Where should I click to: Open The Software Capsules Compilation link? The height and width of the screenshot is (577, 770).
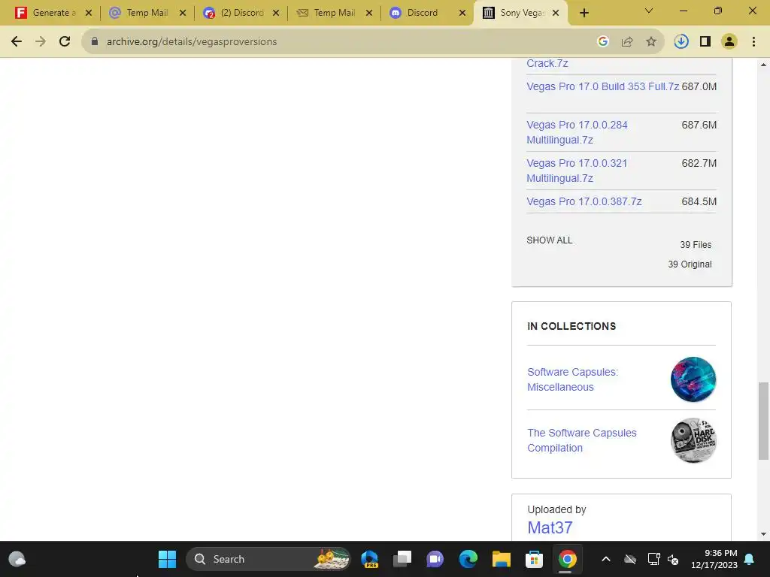[582, 440]
